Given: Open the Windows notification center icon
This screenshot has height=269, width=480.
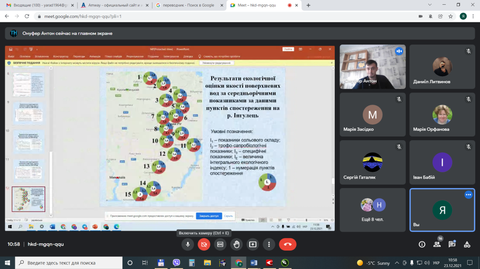Looking at the screenshot, I should [470, 262].
